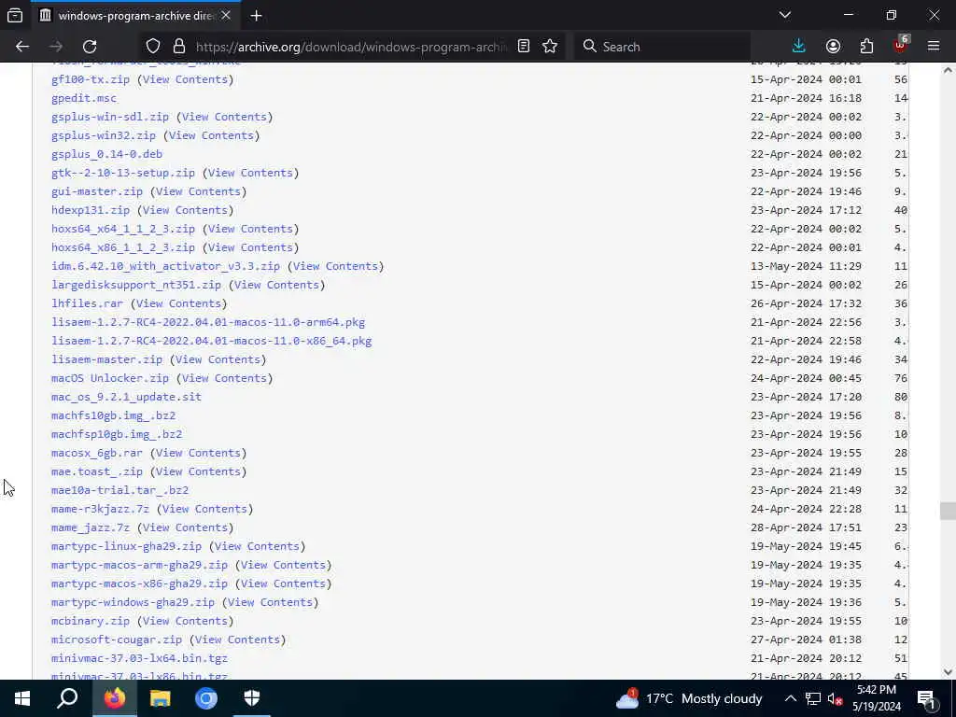View Contents of gsplus-win-sdl.zip
Viewport: 956px width, 717px height.
click(x=224, y=117)
